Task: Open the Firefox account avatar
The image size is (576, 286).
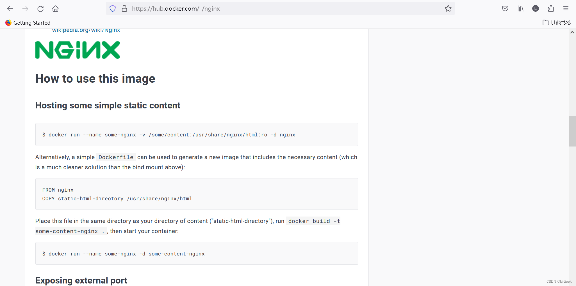Action: pos(536,9)
